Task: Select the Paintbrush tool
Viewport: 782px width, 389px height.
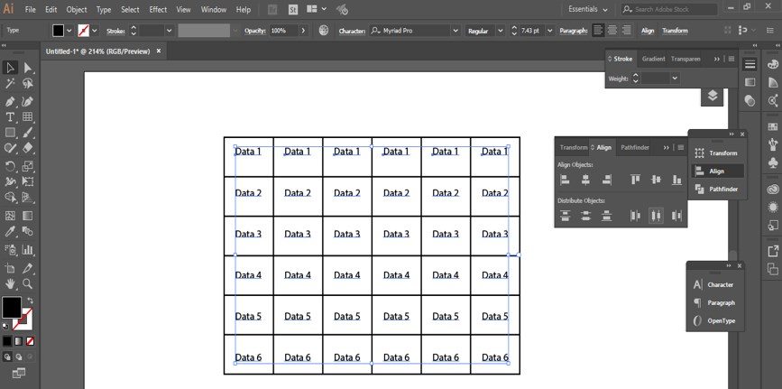Action: (x=27, y=133)
